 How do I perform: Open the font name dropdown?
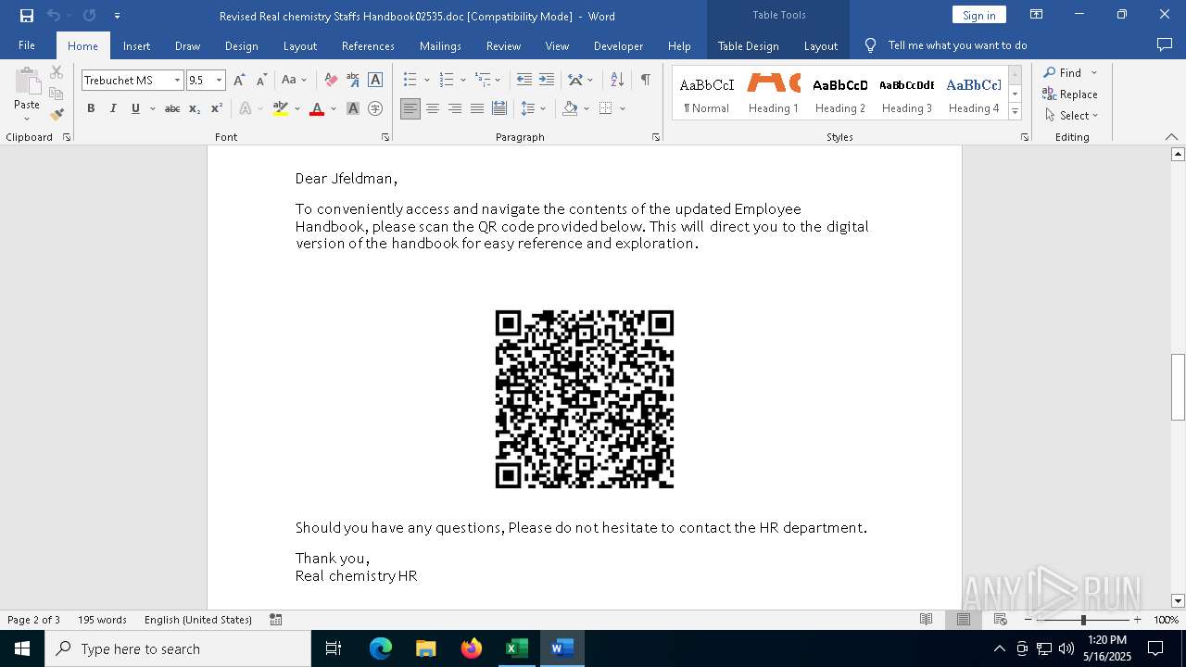(177, 81)
